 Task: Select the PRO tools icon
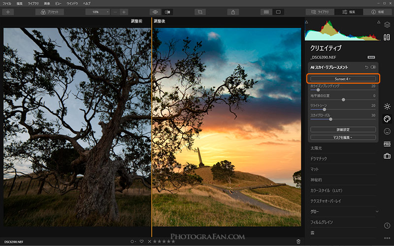click(x=387, y=144)
